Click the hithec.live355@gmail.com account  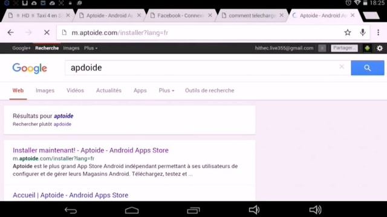(284, 48)
